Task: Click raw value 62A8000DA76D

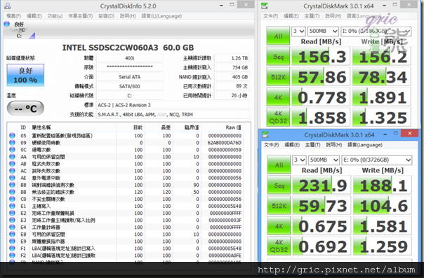Action: (225, 143)
